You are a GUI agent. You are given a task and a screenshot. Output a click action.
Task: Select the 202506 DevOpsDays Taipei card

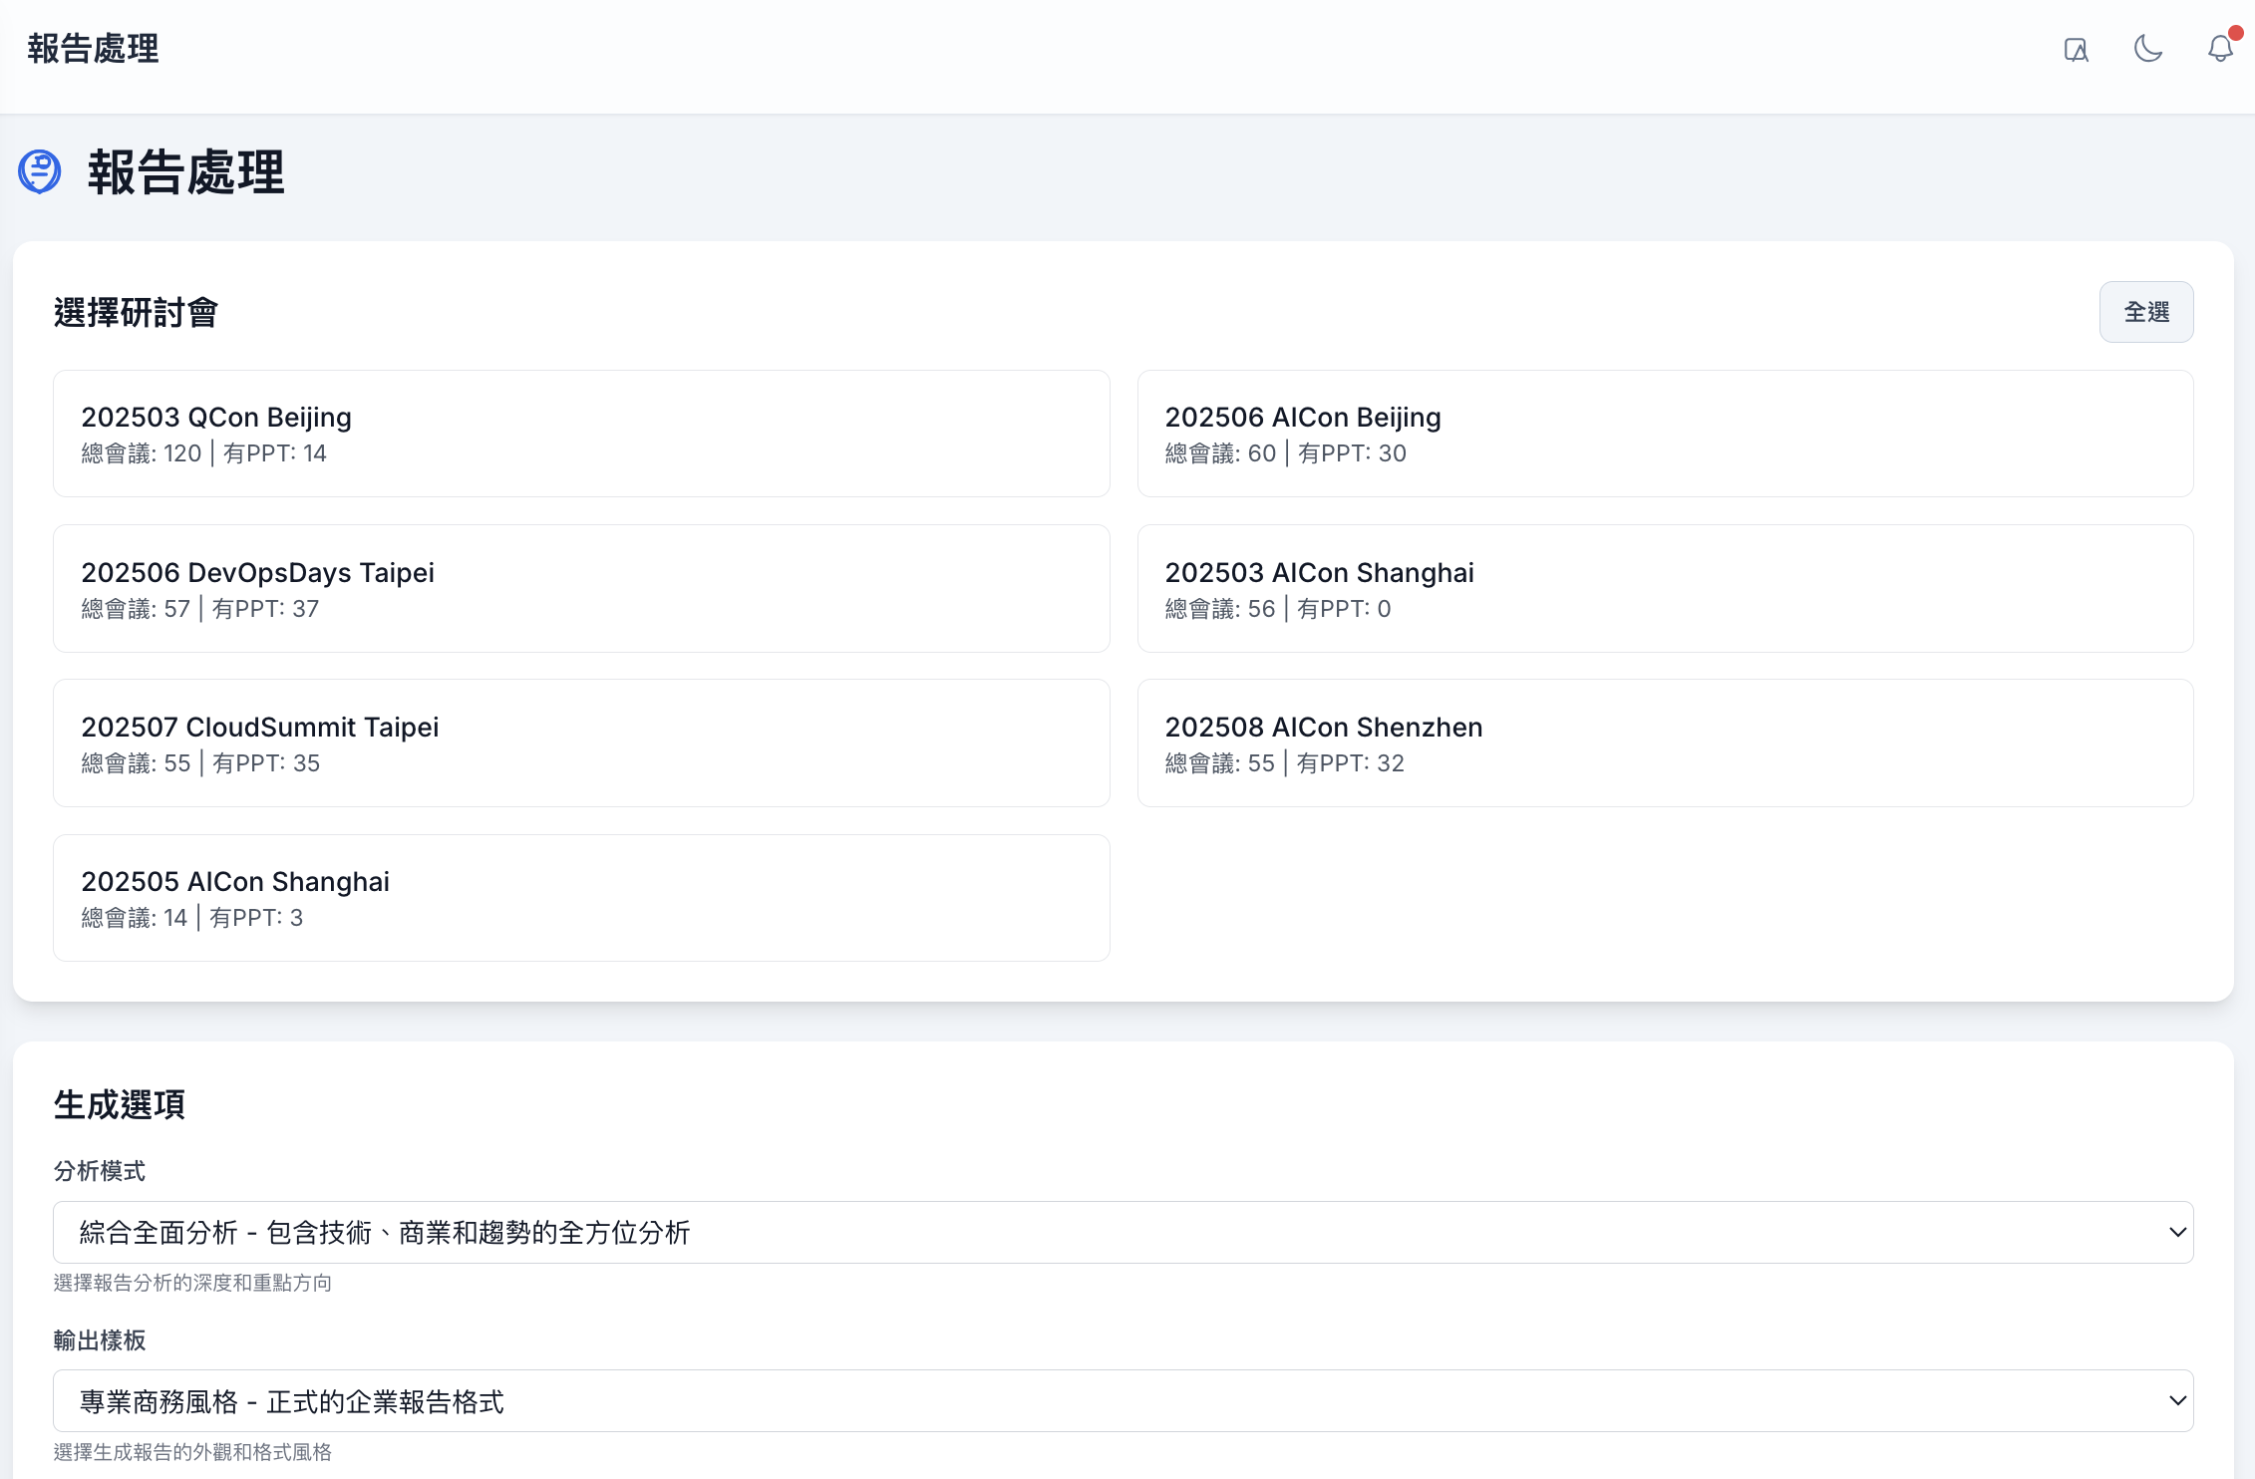click(x=580, y=588)
